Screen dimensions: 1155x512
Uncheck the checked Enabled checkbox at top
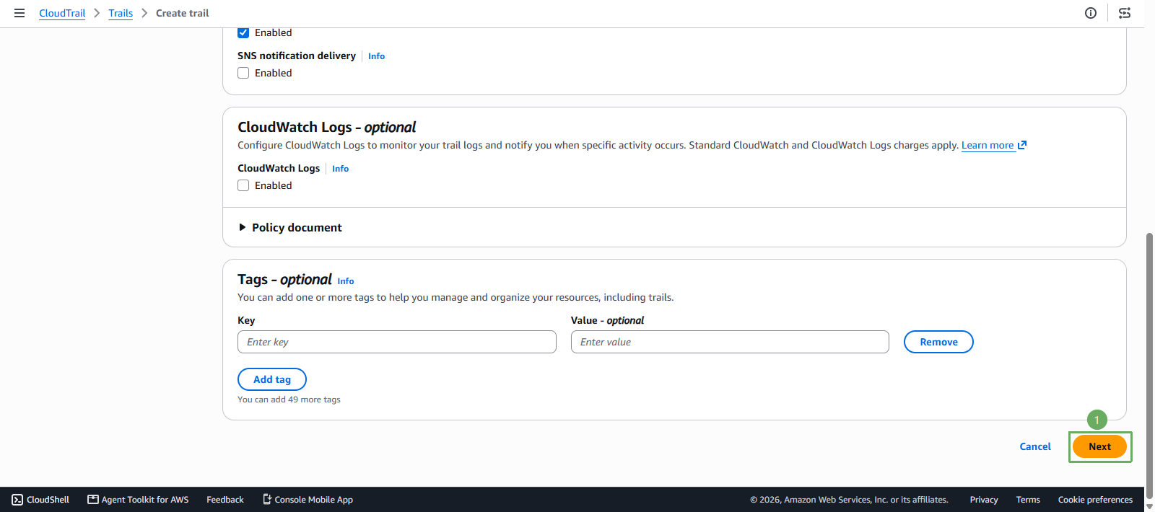point(243,32)
